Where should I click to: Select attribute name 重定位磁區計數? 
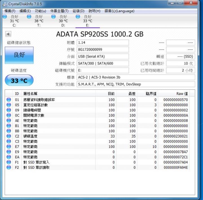coord(36,105)
